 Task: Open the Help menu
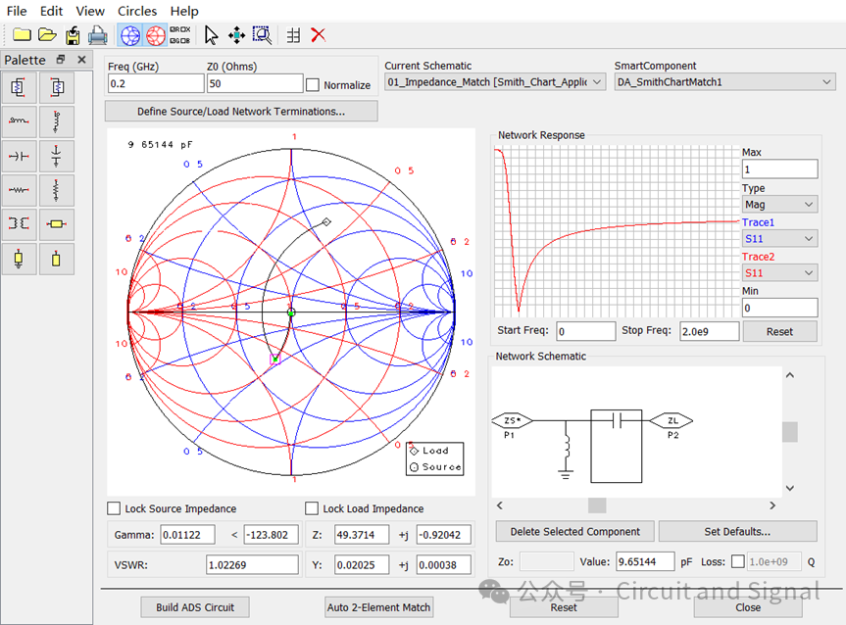tap(184, 11)
